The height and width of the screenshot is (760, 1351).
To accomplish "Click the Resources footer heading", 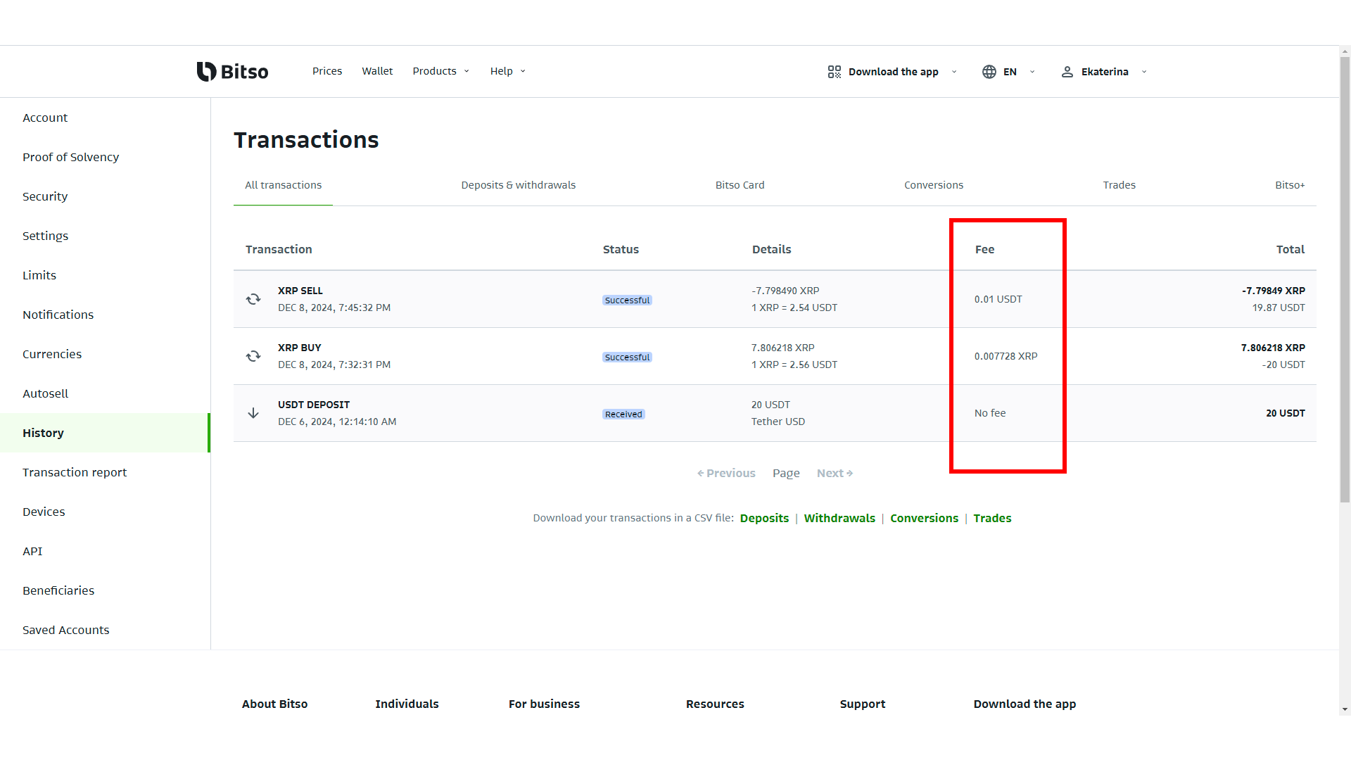I will [715, 704].
